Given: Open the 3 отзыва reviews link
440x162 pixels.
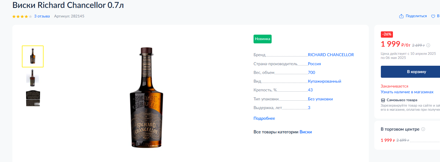Looking at the screenshot, I should click(x=42, y=16).
